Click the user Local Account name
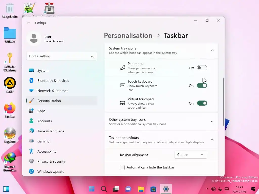Screen dimensions: 259x194 coord(54,39)
